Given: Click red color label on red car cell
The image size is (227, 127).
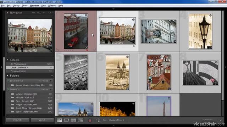Looking at the screenshot, I should coord(87,50).
